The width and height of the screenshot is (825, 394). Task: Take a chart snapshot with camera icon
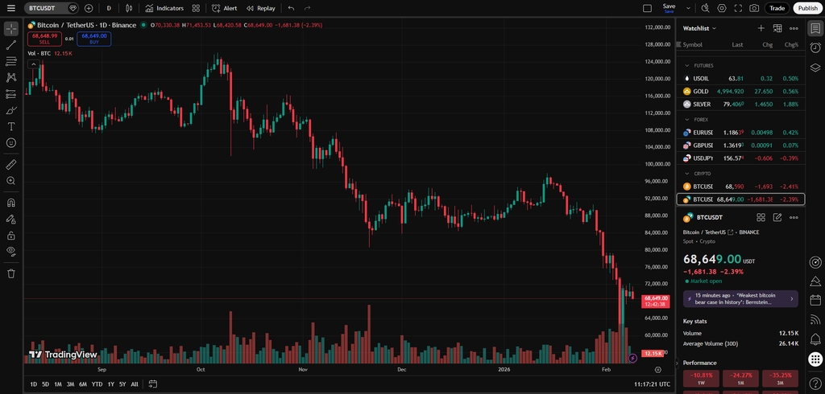[754, 8]
